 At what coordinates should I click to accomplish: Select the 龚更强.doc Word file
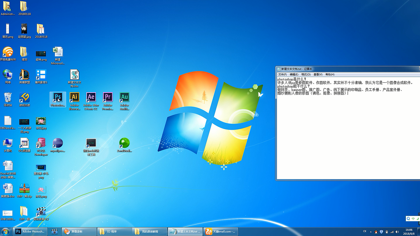tap(8, 190)
